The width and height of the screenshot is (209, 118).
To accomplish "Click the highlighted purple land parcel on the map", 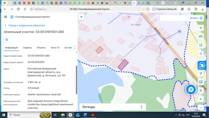I will [x=123, y=65].
